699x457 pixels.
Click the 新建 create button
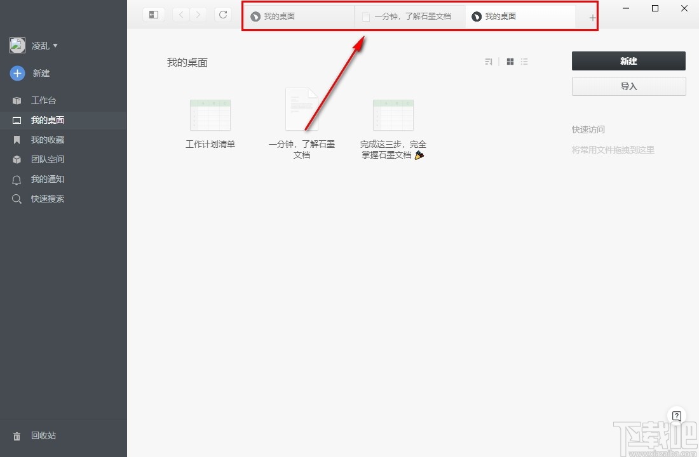[x=628, y=61]
